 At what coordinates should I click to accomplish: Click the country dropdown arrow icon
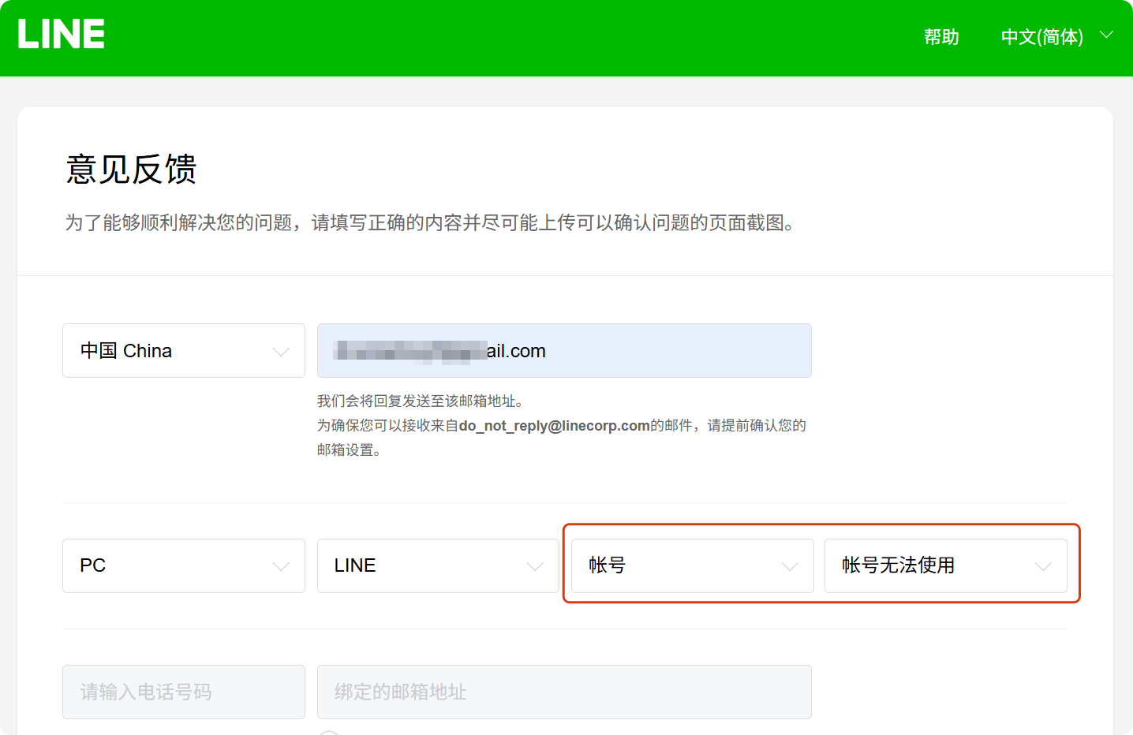(281, 351)
